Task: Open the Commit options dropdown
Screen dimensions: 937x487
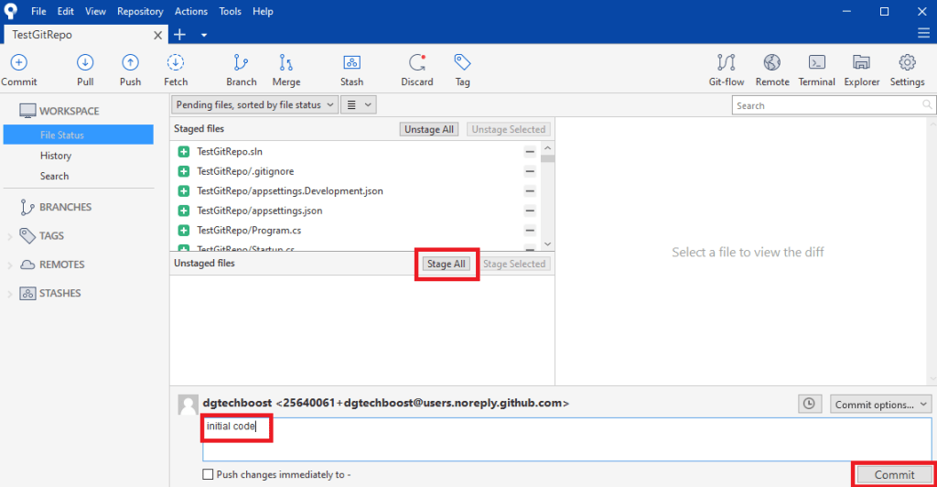Action: click(x=880, y=404)
